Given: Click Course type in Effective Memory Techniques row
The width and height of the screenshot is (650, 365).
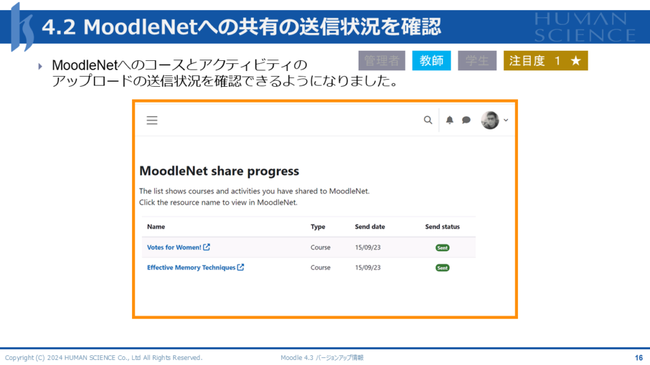Looking at the screenshot, I should coord(321,267).
